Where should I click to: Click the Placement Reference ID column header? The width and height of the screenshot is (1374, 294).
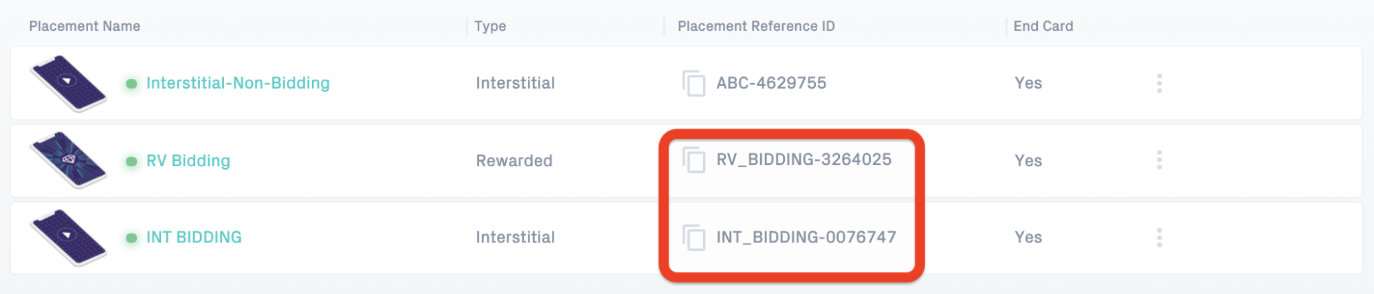tap(756, 26)
